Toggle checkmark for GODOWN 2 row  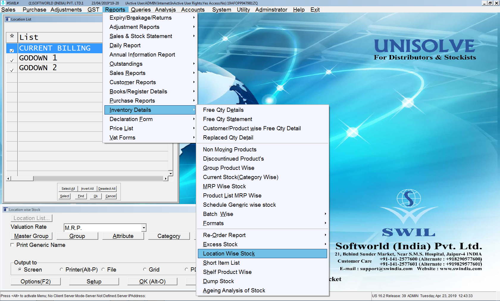pos(12,70)
